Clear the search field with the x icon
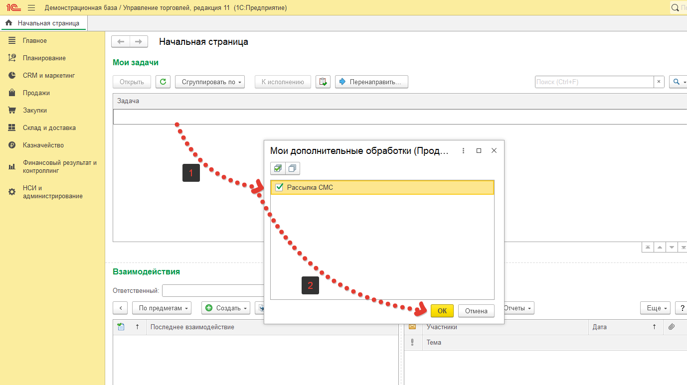The height and width of the screenshot is (385, 687). (659, 82)
